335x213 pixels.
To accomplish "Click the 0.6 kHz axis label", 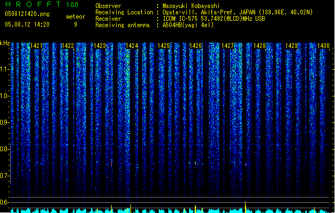I will tap(4, 202).
